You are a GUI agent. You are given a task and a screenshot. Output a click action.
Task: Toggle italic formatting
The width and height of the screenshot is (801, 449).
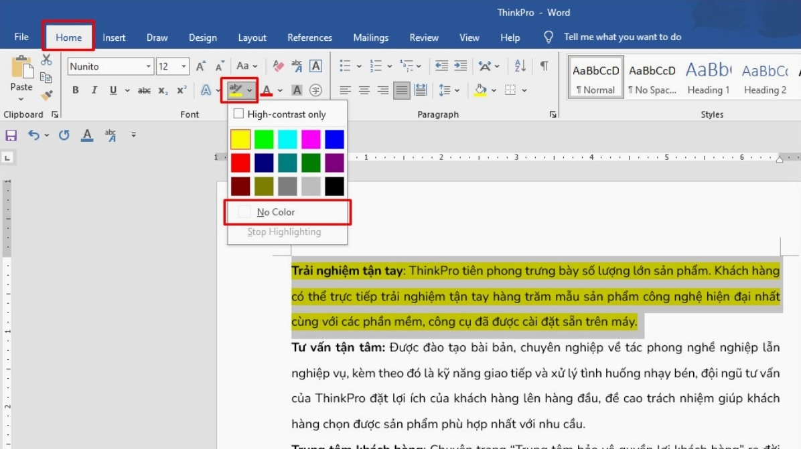point(94,90)
